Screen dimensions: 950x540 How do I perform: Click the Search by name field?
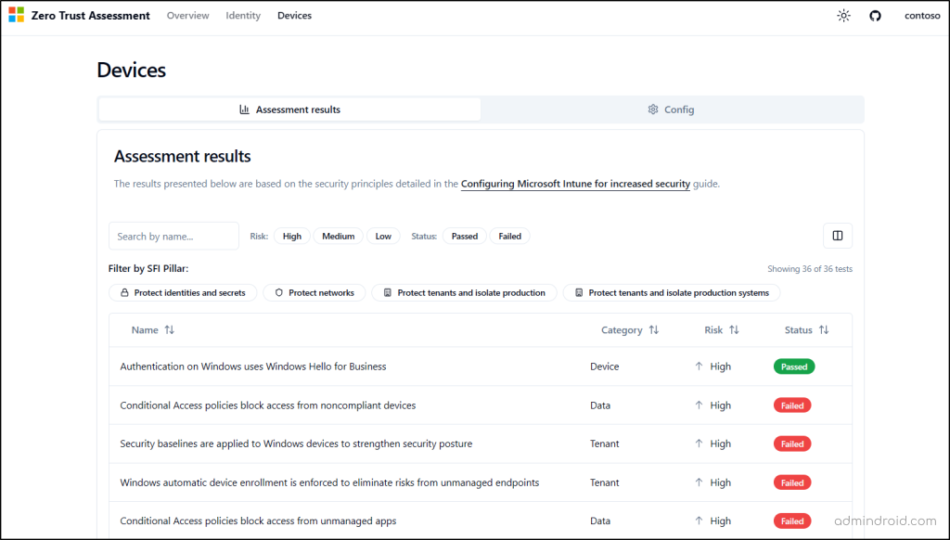(x=173, y=237)
